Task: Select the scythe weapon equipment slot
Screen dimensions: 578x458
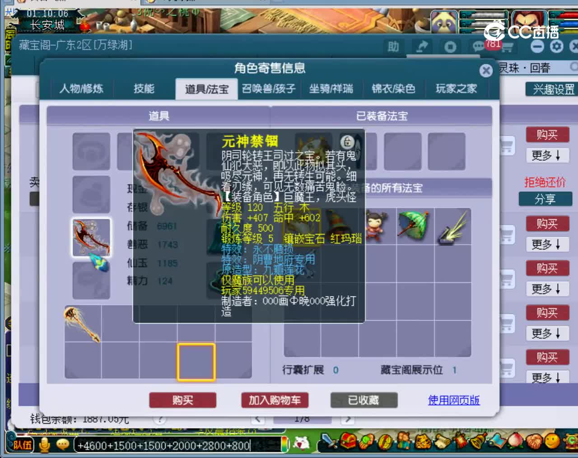Action: [91, 238]
